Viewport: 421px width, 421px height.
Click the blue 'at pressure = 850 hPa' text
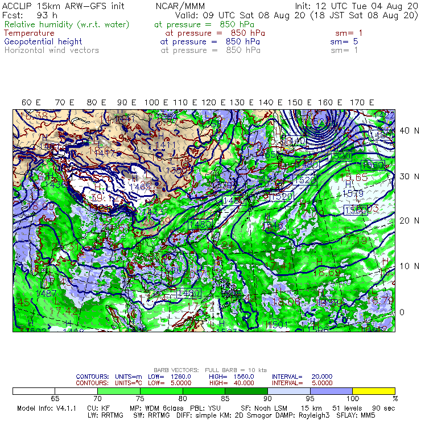(210, 42)
